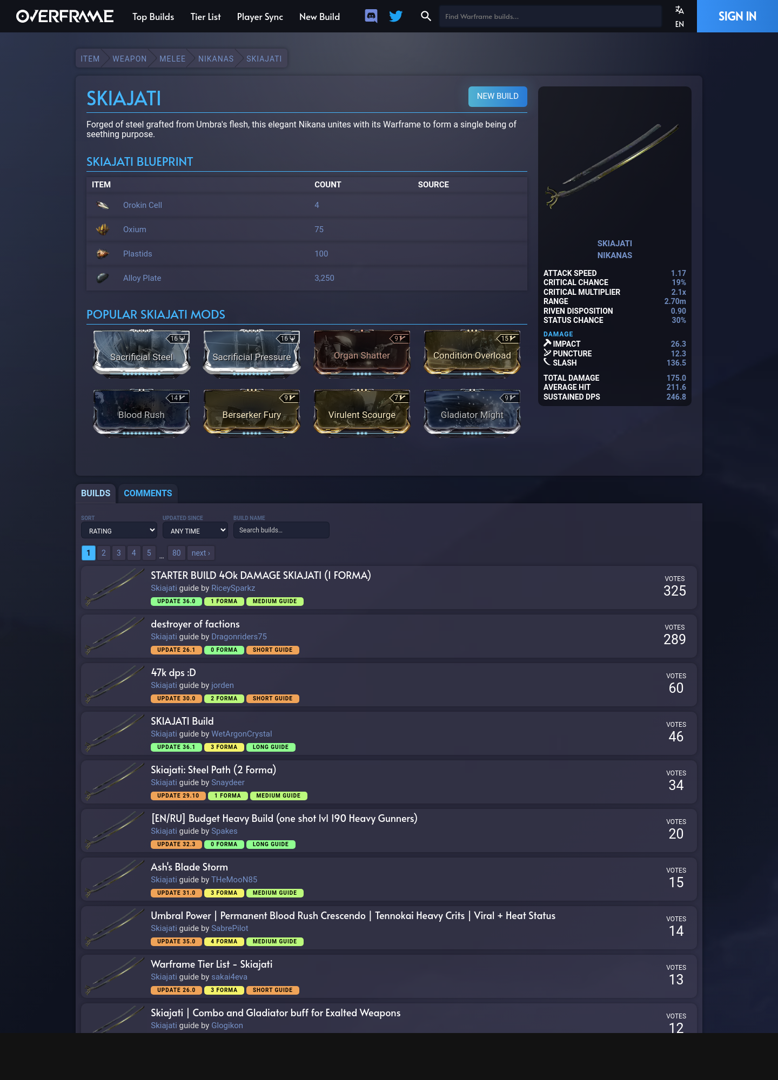
Task: Open the Organ Shatter mod card
Action: click(x=362, y=353)
